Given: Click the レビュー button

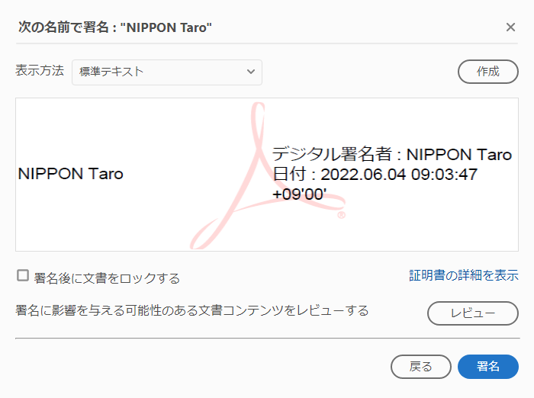Looking at the screenshot, I should pyautogui.click(x=473, y=313).
